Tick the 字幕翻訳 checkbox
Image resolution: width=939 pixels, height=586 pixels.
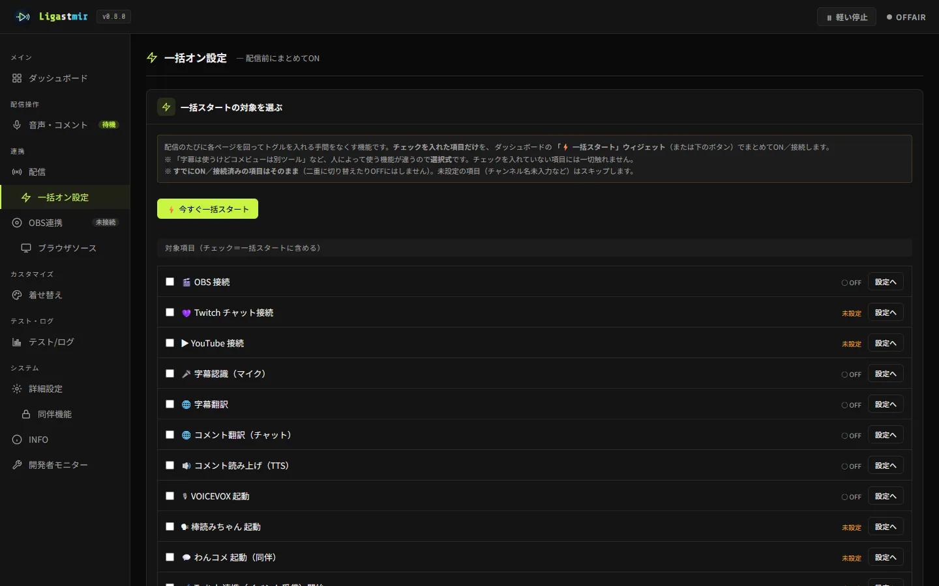point(170,404)
